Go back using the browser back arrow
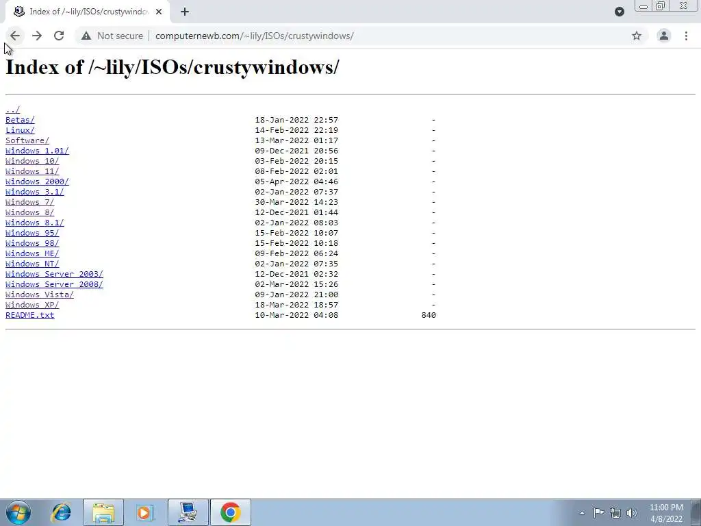The height and width of the screenshot is (526, 701). coord(15,36)
